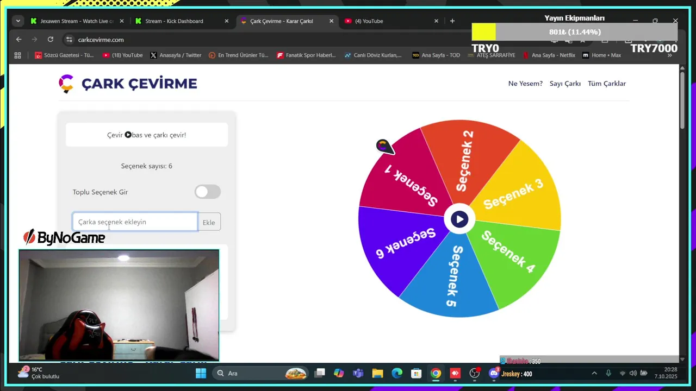
Task: Open Fanatik Spor Haberleri bookmark
Action: click(x=307, y=55)
